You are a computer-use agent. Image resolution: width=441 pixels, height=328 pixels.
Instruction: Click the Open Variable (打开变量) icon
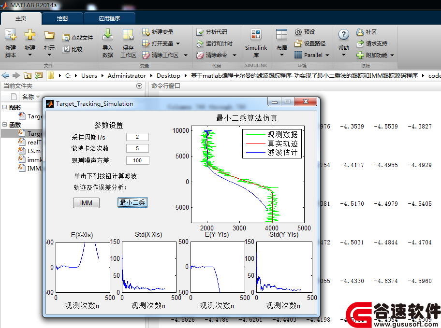(146, 43)
